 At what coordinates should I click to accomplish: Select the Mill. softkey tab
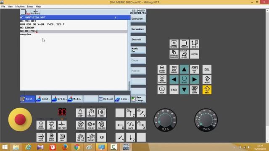click(75, 99)
